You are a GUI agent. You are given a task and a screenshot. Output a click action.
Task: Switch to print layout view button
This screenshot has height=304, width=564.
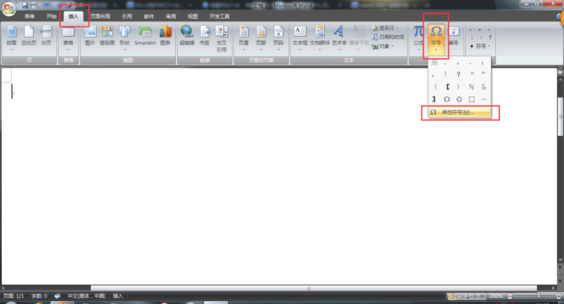pyautogui.click(x=452, y=296)
